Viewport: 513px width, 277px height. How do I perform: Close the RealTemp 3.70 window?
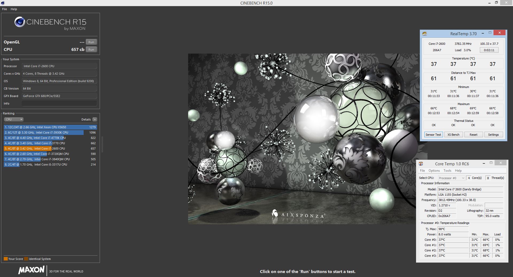(x=499, y=33)
